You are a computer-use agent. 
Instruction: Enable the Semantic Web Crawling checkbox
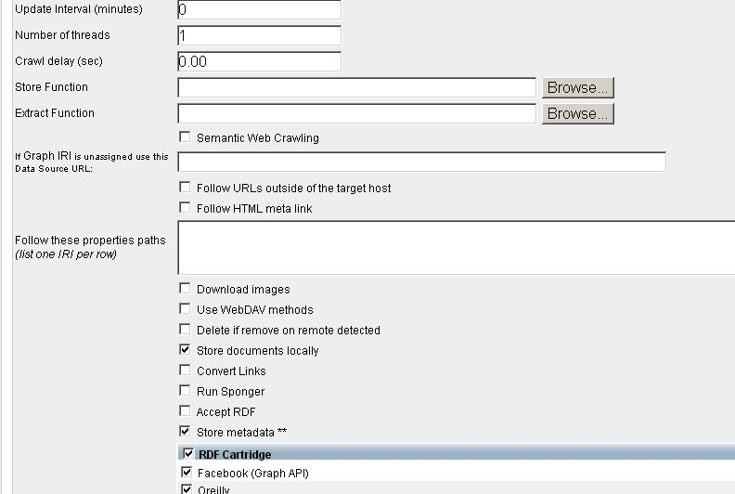186,137
